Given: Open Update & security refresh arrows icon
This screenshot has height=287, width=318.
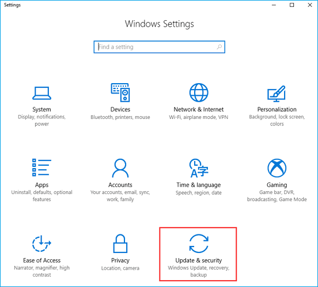Looking at the screenshot, I should (x=199, y=244).
